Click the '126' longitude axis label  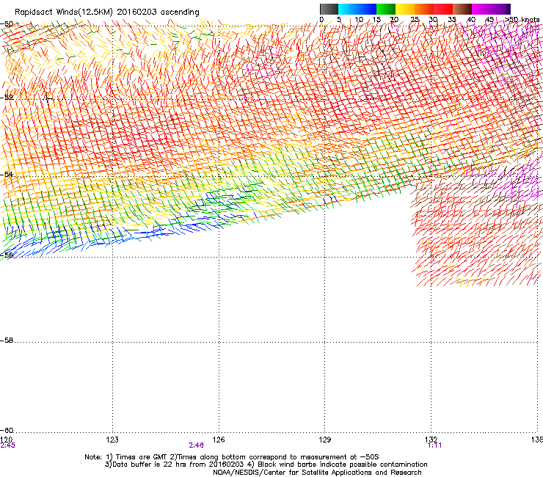point(219,440)
